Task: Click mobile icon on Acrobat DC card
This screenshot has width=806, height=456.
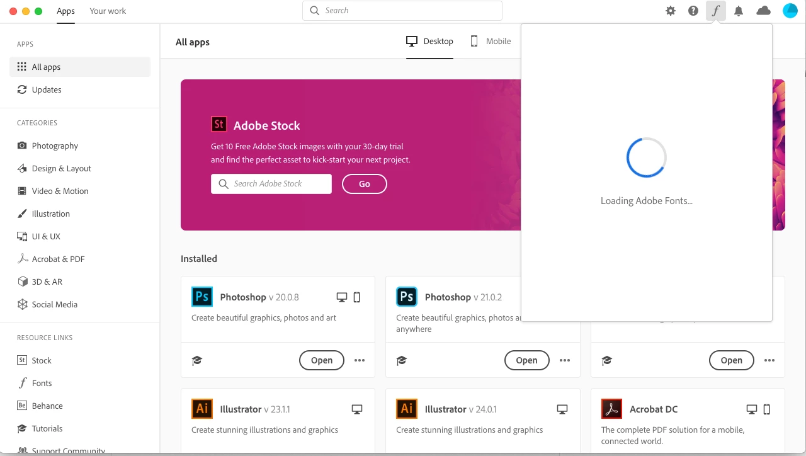Action: 767,409
